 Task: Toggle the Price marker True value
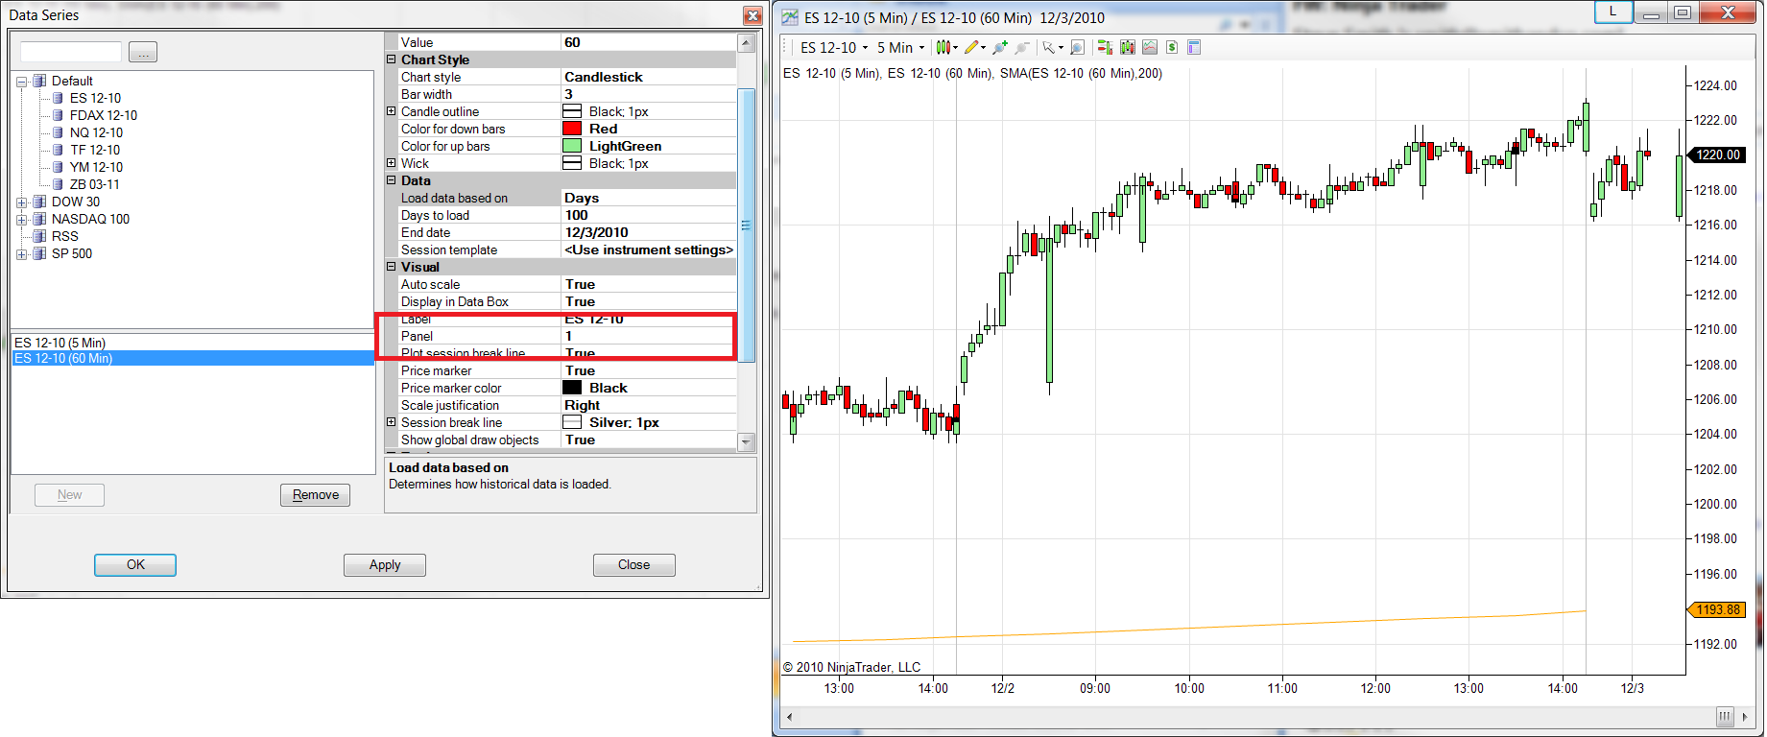point(649,370)
